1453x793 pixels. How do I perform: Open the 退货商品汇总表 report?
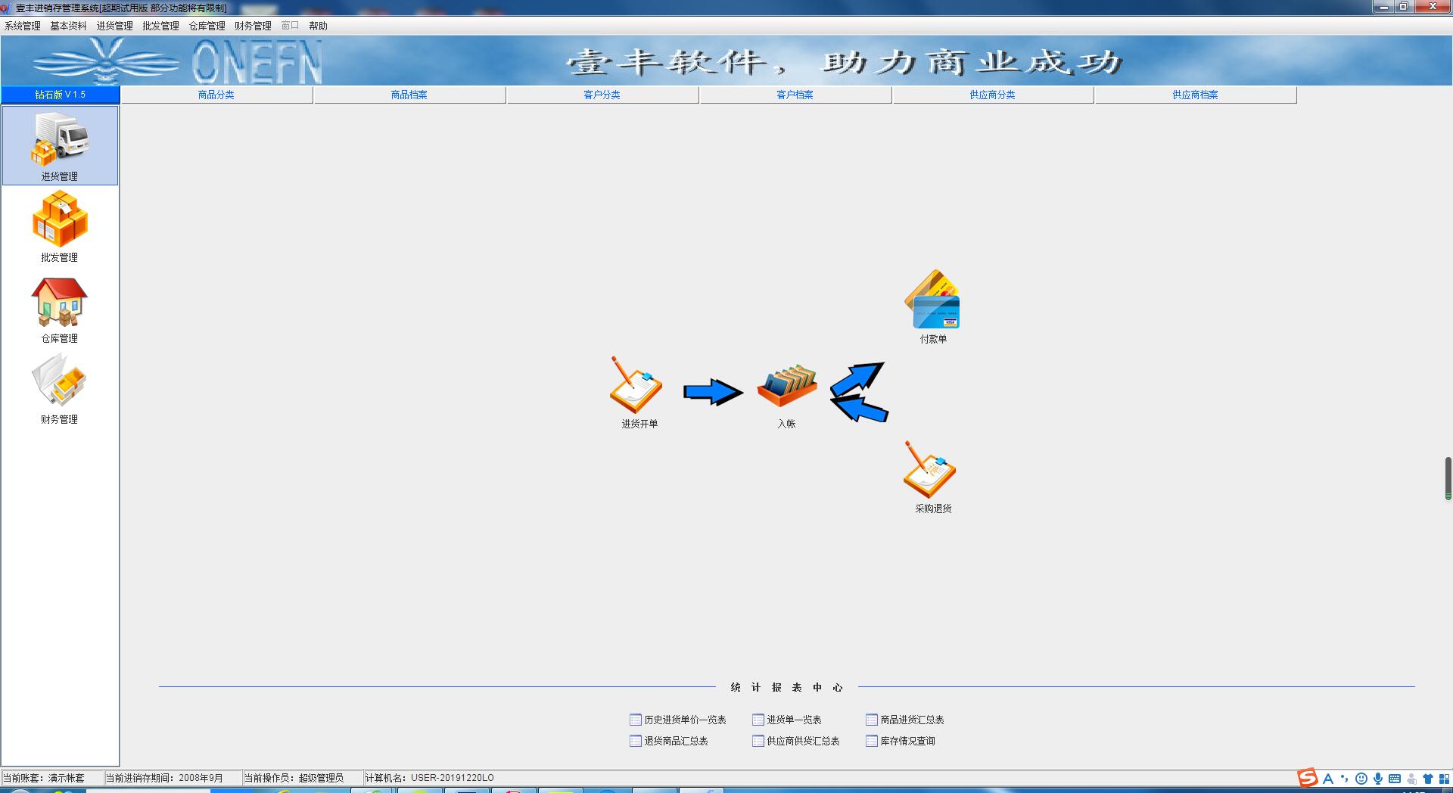tap(669, 741)
